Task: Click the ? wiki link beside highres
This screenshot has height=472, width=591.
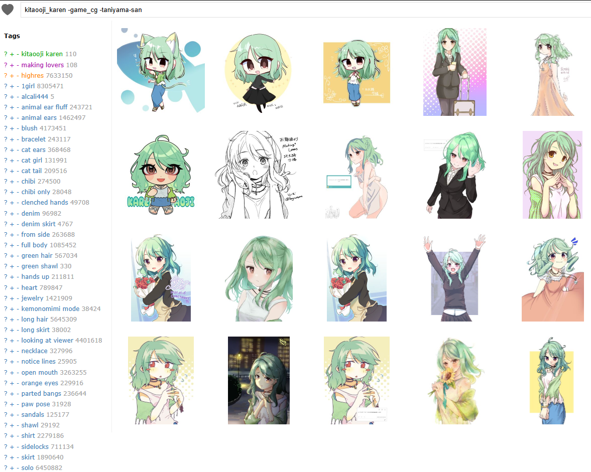Action: point(6,75)
